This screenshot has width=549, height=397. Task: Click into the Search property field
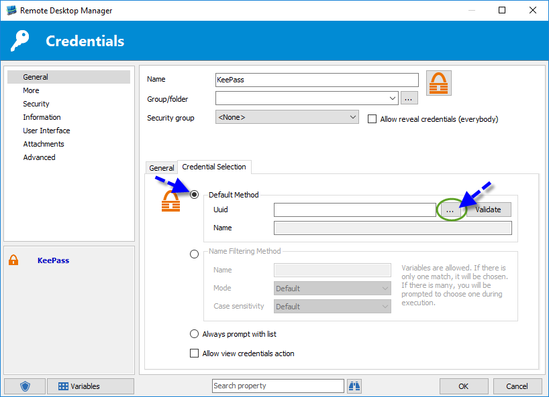pos(277,386)
